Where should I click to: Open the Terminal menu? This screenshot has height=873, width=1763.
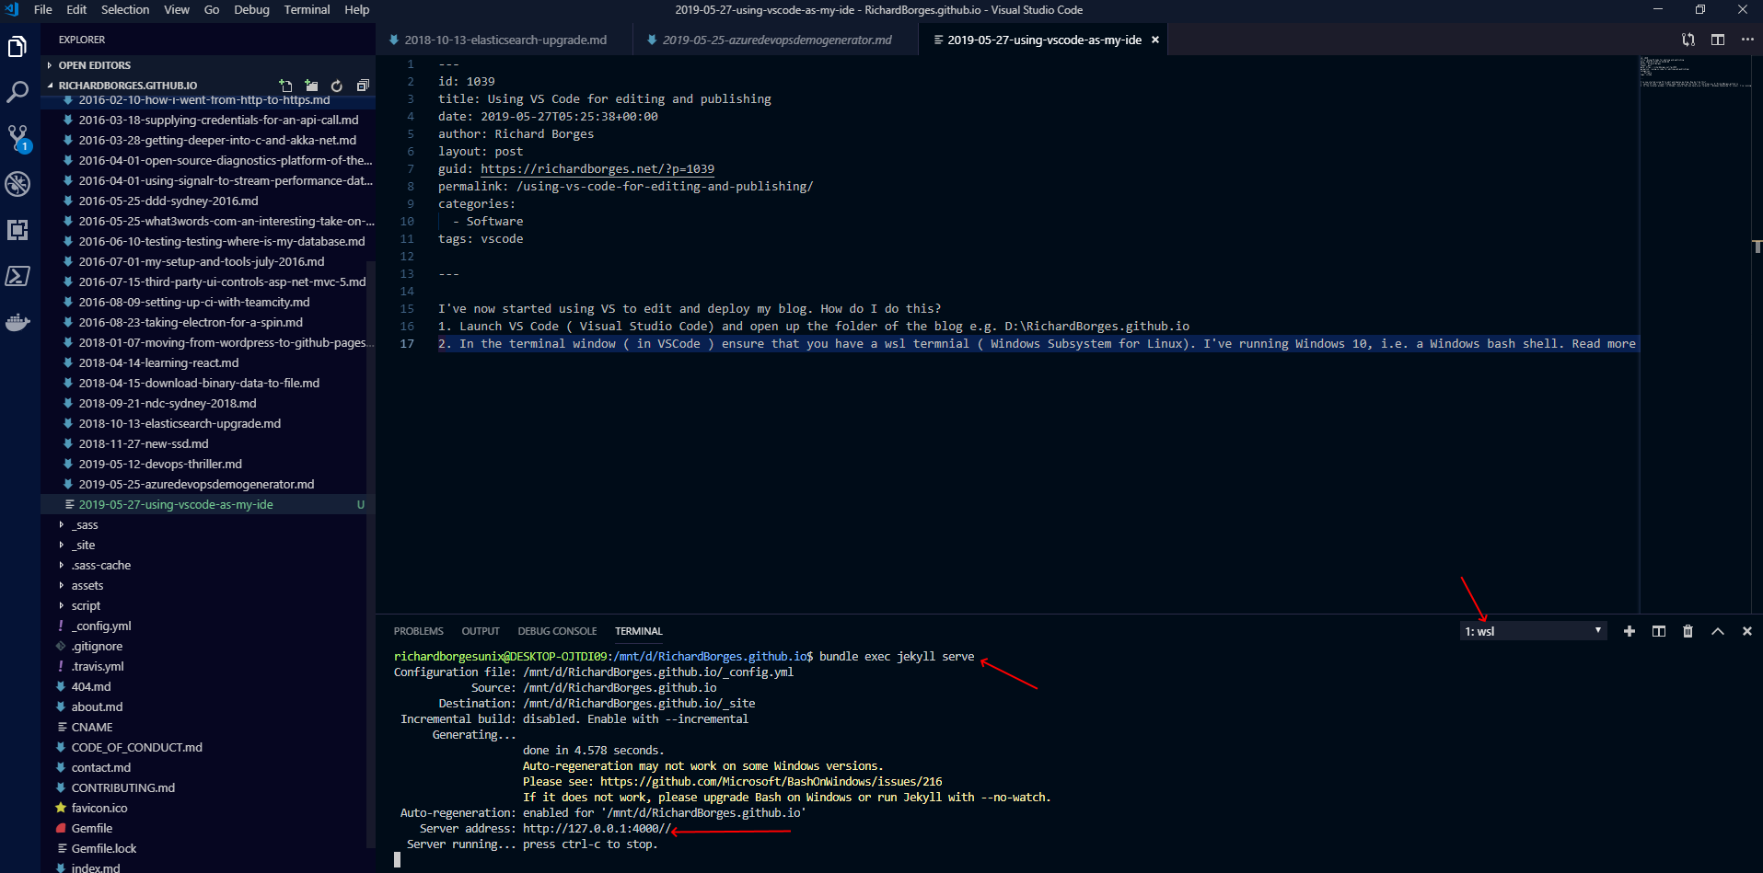(x=307, y=9)
